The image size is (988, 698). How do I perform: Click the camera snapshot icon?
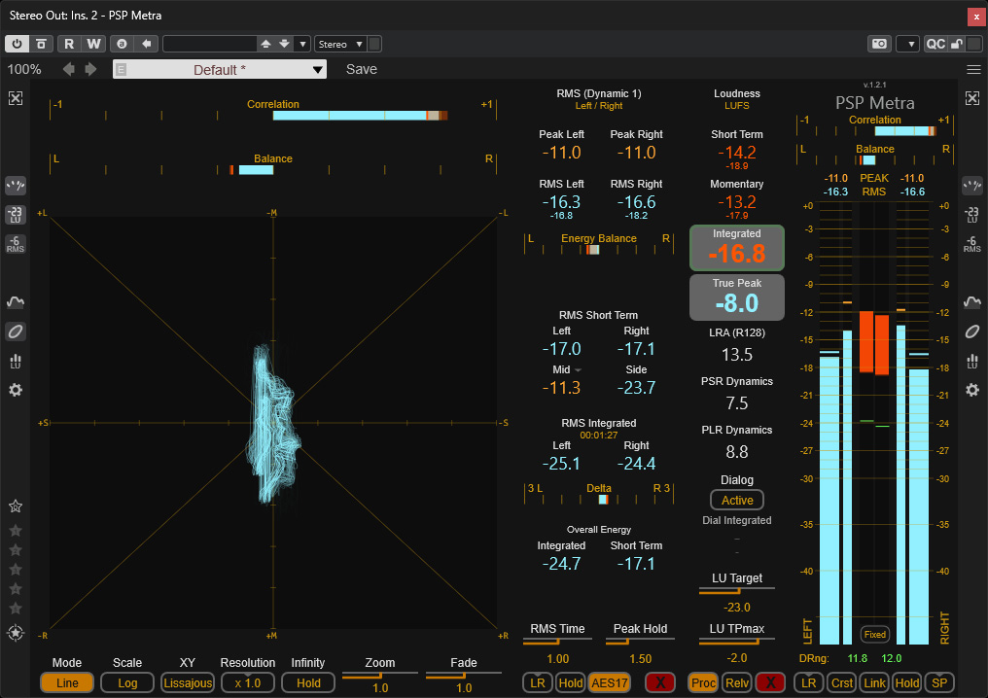click(879, 44)
